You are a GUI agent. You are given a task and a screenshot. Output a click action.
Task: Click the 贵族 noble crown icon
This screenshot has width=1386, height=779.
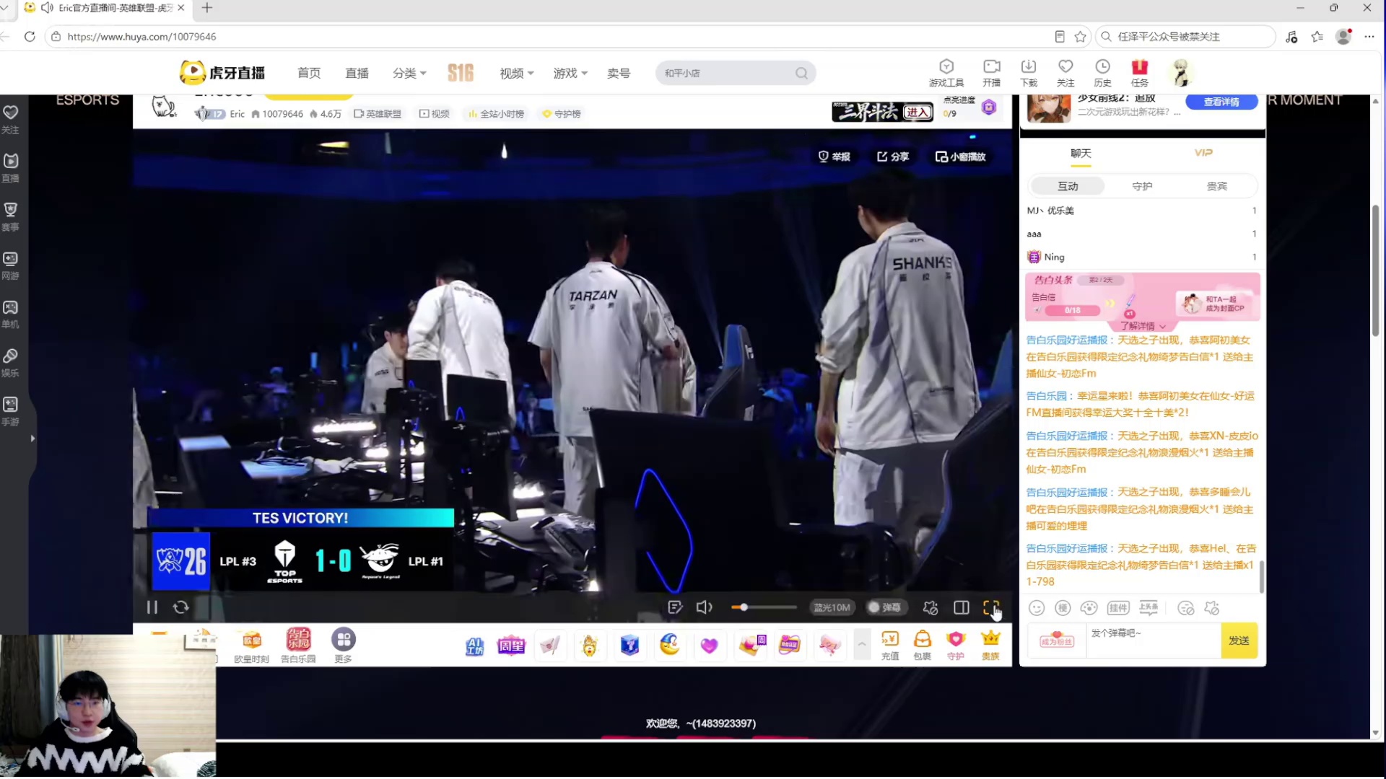click(x=990, y=645)
